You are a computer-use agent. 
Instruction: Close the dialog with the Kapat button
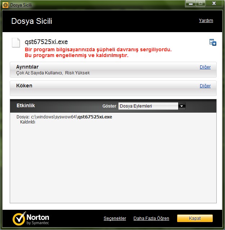click(x=195, y=218)
